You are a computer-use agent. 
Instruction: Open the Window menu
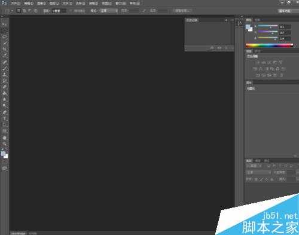coord(120,4)
